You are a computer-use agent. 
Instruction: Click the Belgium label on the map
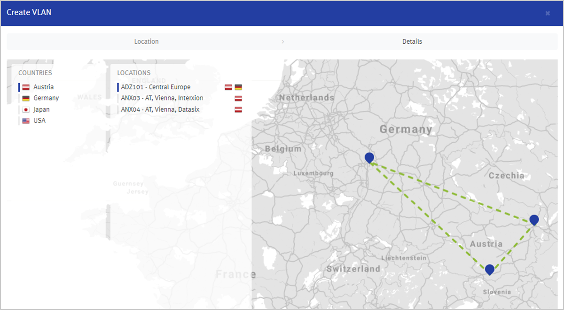point(283,149)
